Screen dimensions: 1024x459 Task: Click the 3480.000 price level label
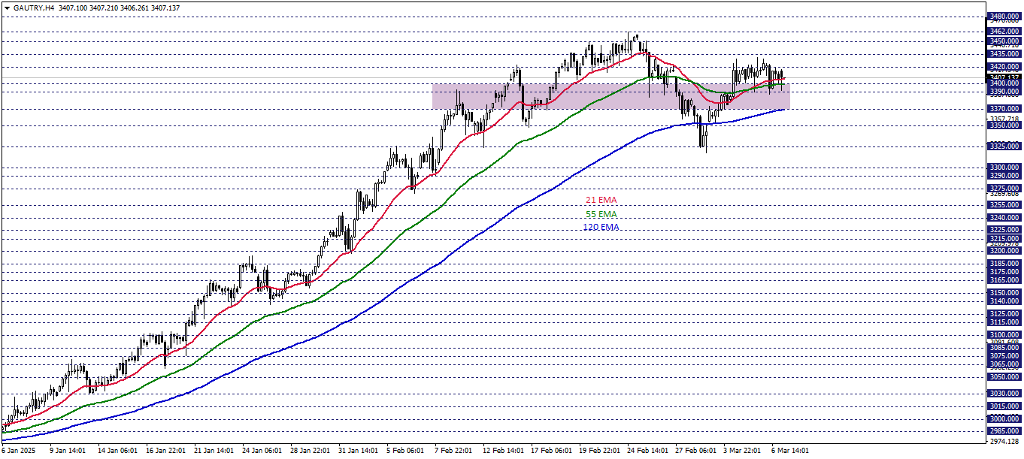click(x=1004, y=17)
